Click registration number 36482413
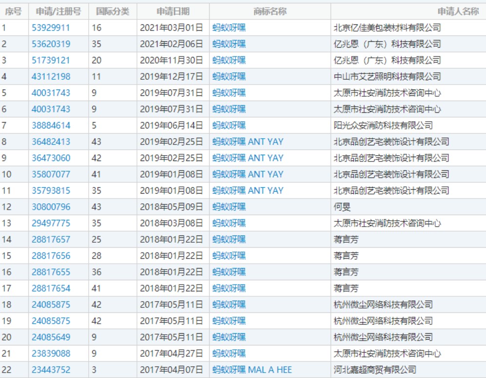486x378 pixels. [x=51, y=142]
